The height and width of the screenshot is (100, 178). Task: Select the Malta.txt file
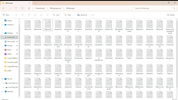[149, 83]
